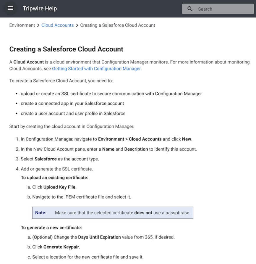Click the chevron after Environment in breadcrumbs
Viewport: 256px width, 264px height.
[38, 25]
